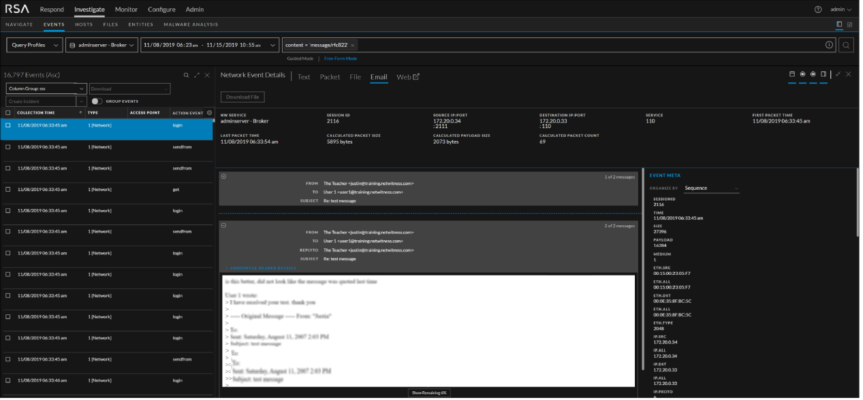Viewport: 863px width, 400px height.
Task: Switch to the Packet tab in Network Event Details
Action: tap(330, 77)
